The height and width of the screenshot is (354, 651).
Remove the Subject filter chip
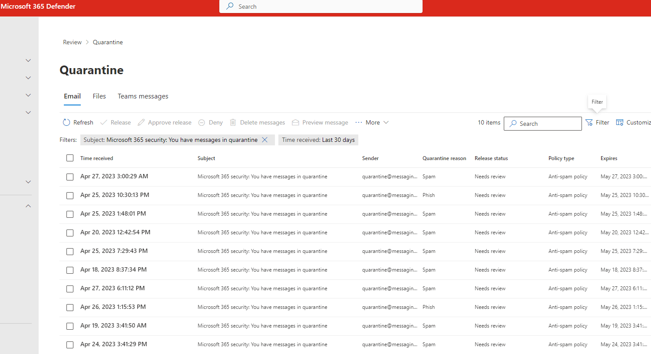(x=264, y=140)
